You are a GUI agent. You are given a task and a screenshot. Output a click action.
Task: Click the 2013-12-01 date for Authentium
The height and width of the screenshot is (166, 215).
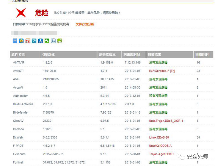point(133,96)
